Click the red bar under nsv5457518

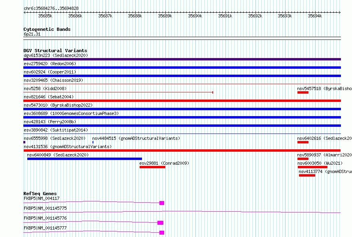303,92
